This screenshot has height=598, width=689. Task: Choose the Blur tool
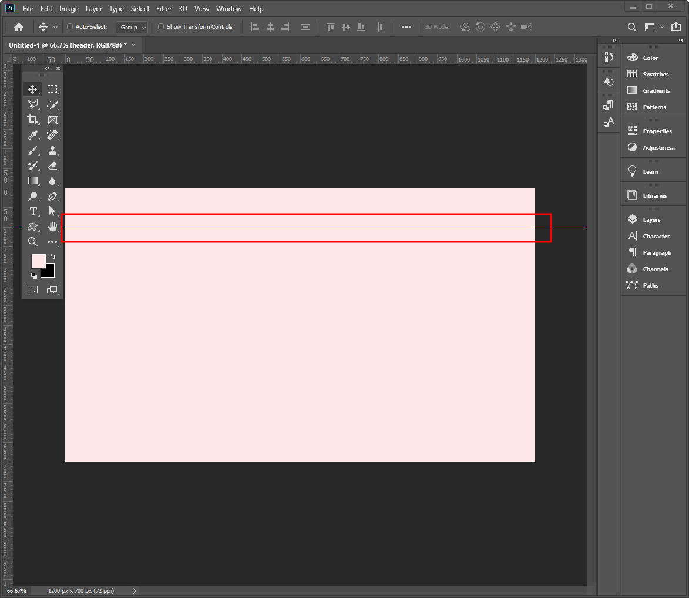pos(52,181)
